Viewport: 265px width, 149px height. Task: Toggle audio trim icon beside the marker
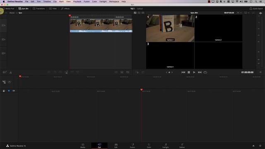[x=14, y=91]
